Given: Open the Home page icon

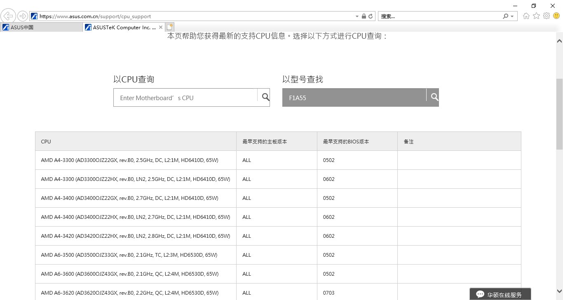Looking at the screenshot, I should point(526,16).
